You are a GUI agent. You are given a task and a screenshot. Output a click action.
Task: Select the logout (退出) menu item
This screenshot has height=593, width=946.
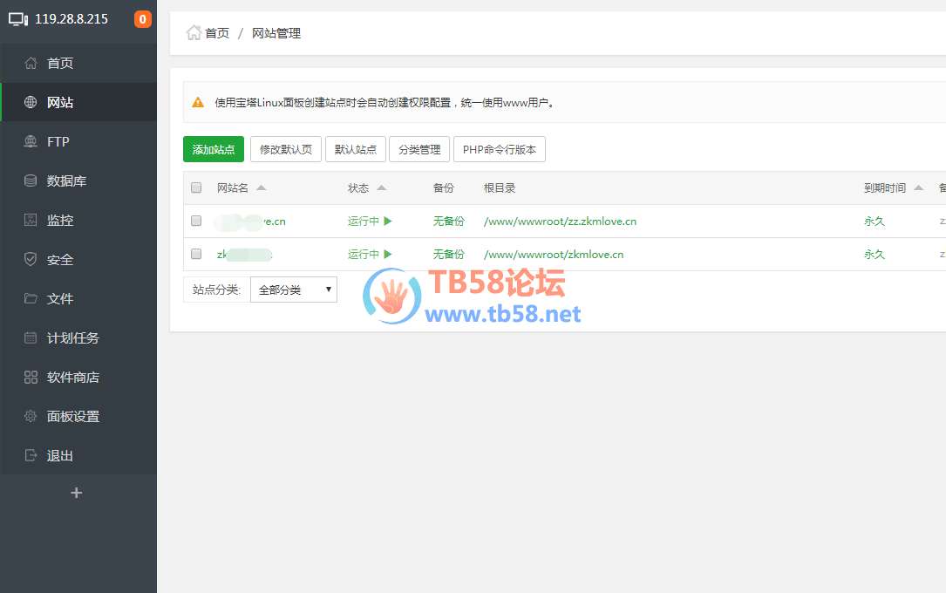[60, 455]
